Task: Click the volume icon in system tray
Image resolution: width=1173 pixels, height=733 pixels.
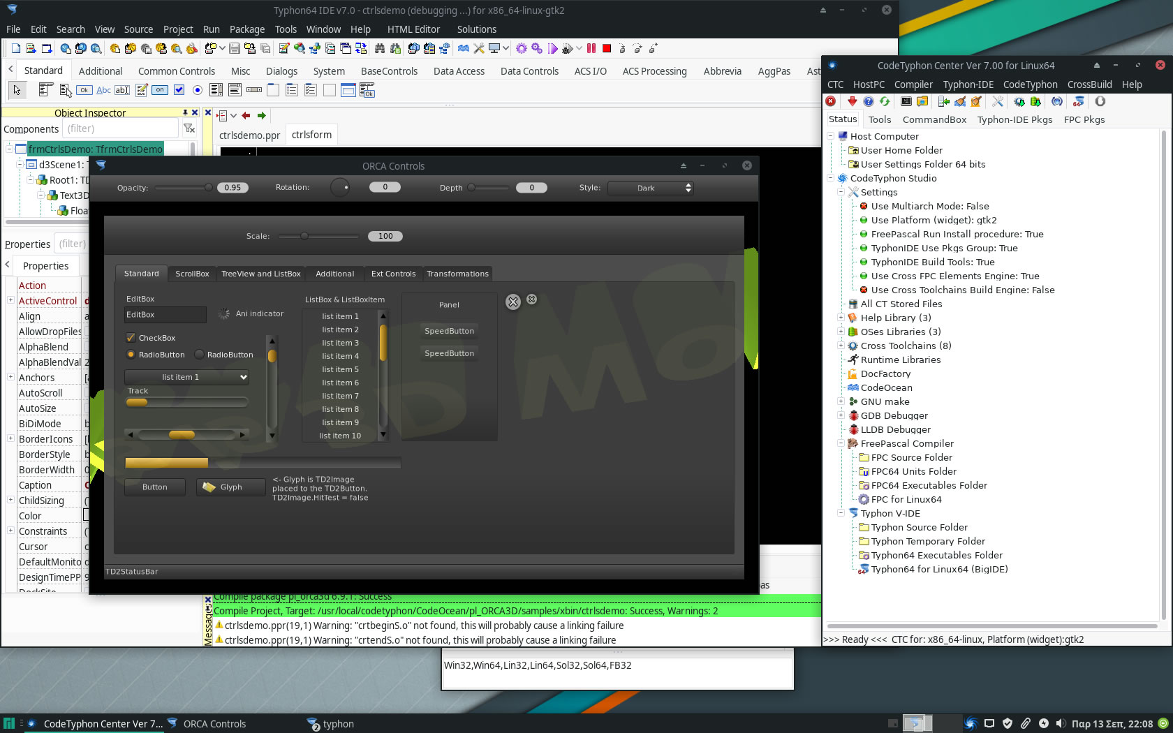Action: 1060,724
